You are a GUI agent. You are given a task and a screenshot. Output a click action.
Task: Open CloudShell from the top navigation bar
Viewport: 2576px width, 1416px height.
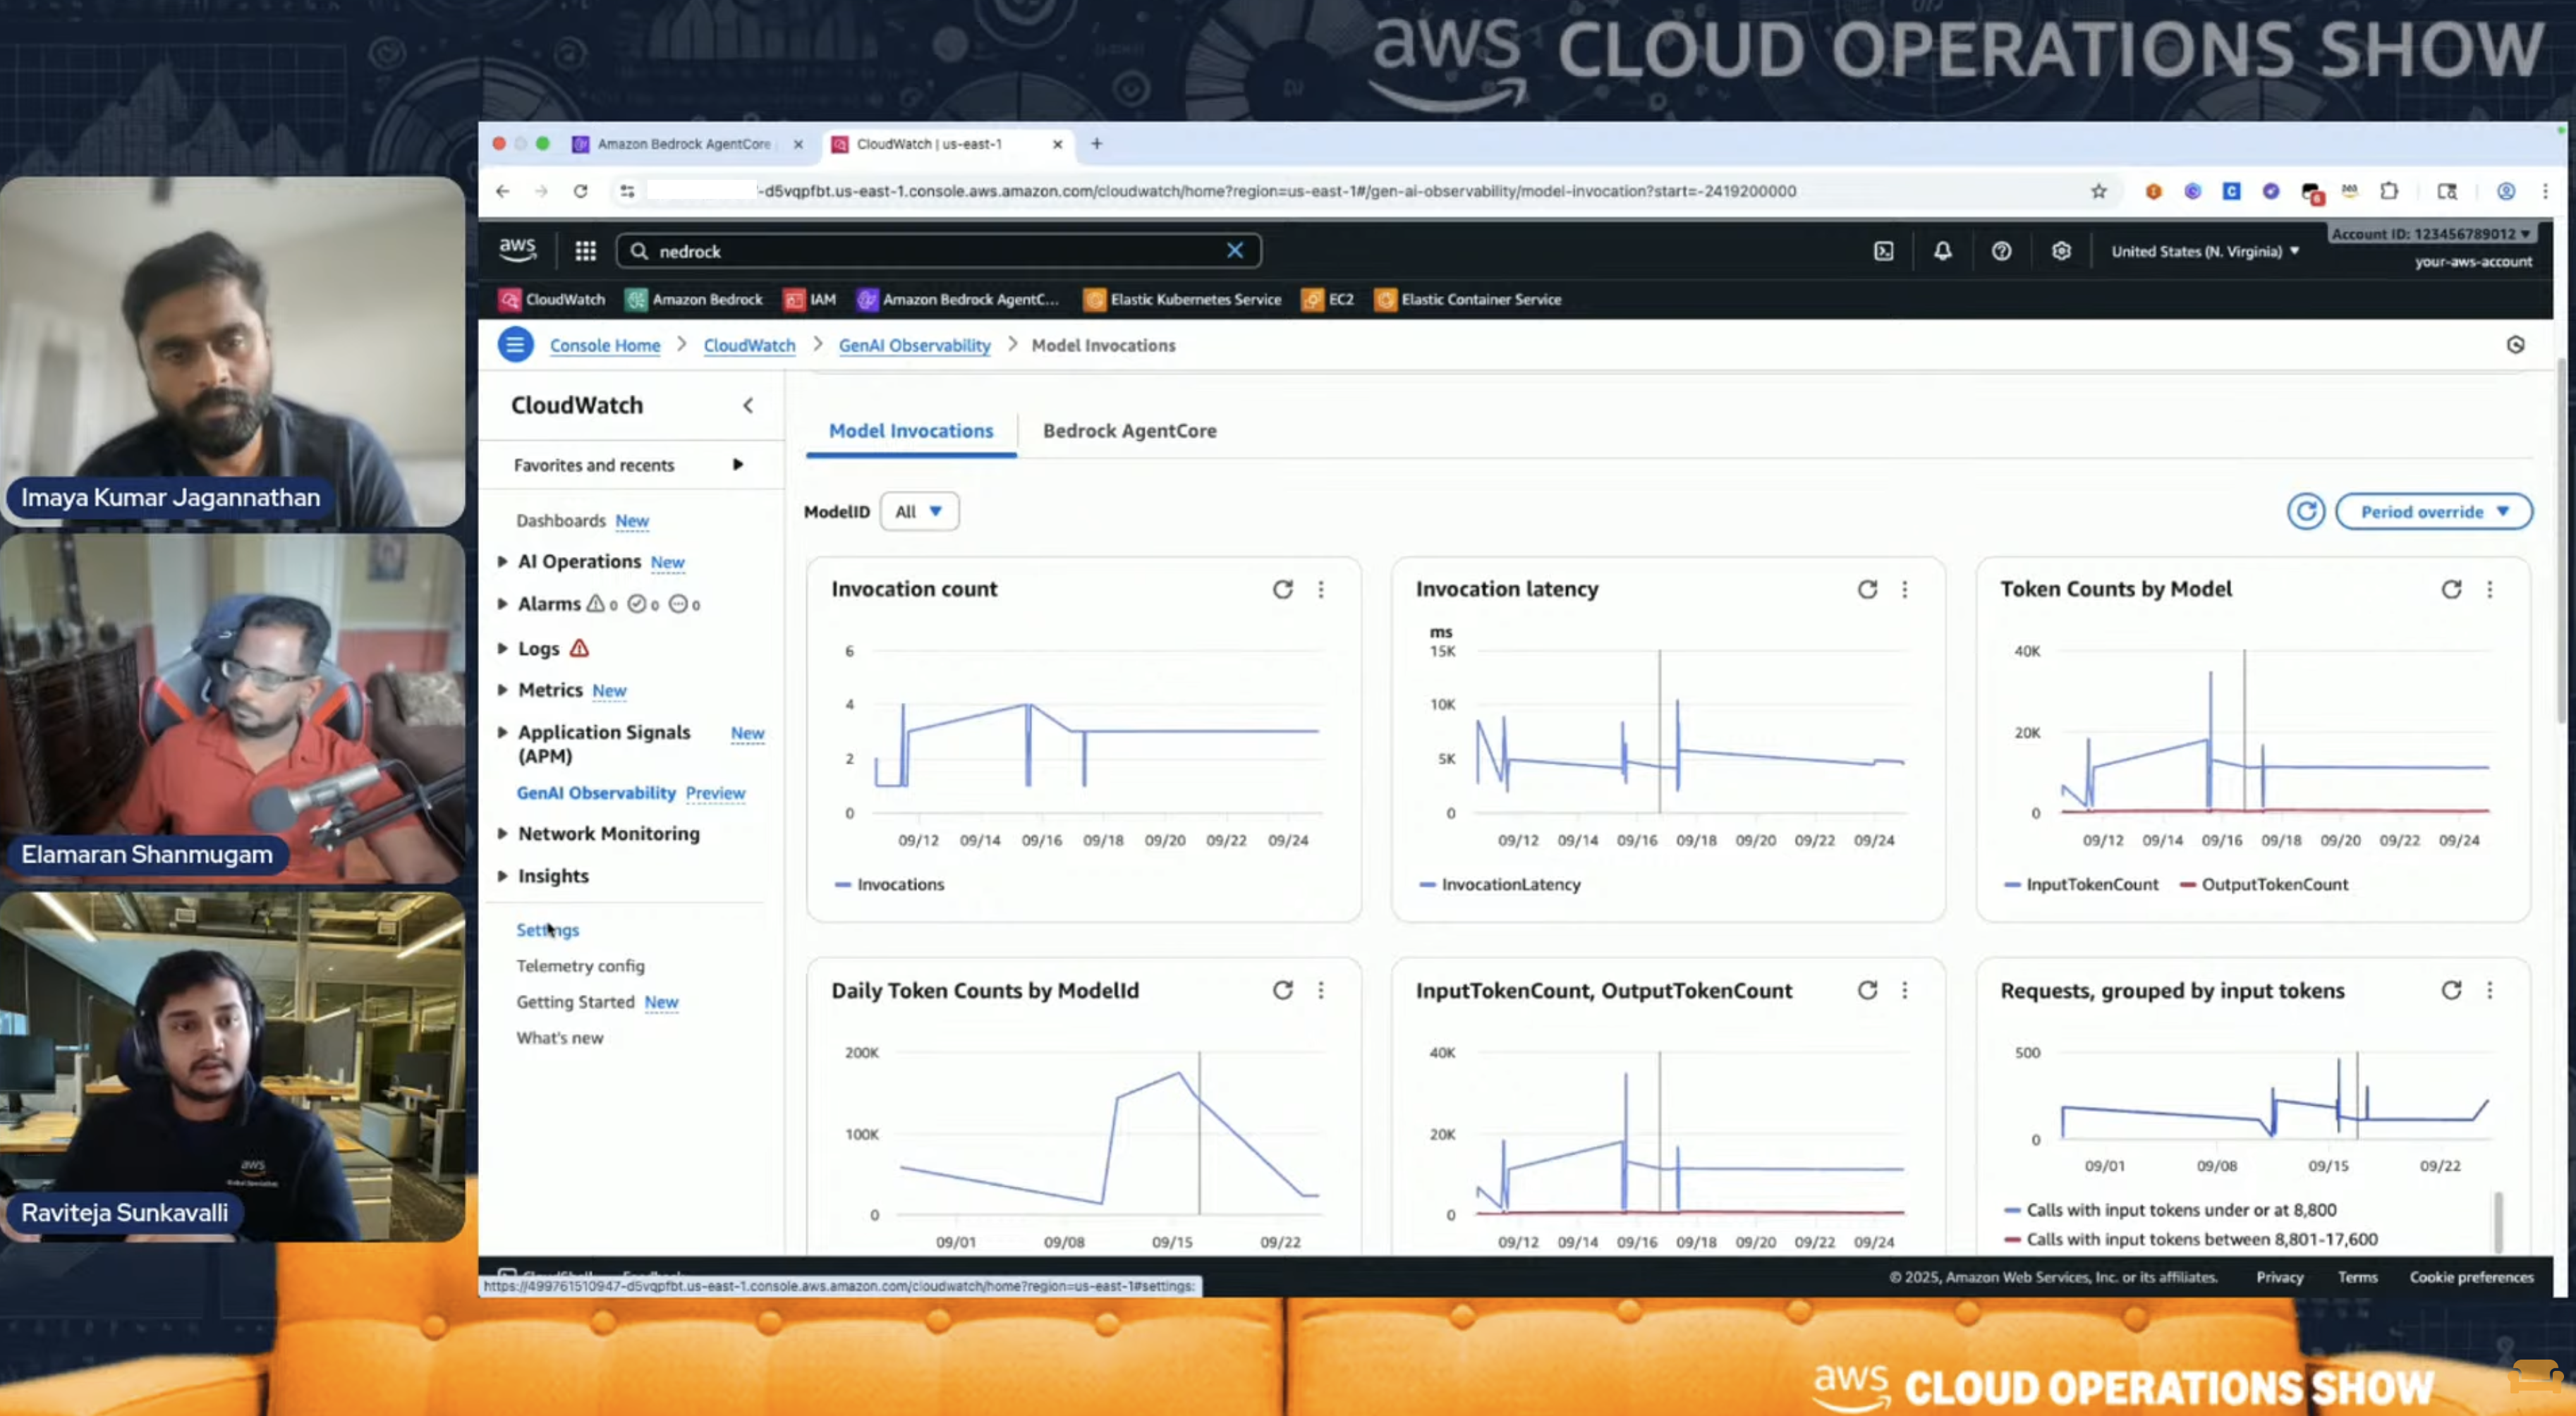(x=1883, y=251)
